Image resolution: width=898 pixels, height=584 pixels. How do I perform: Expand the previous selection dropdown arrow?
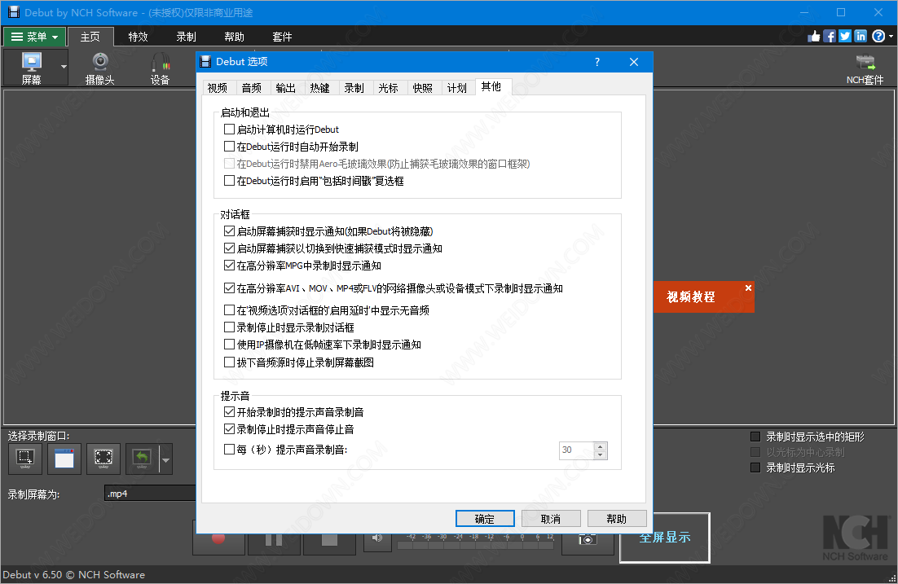click(166, 460)
